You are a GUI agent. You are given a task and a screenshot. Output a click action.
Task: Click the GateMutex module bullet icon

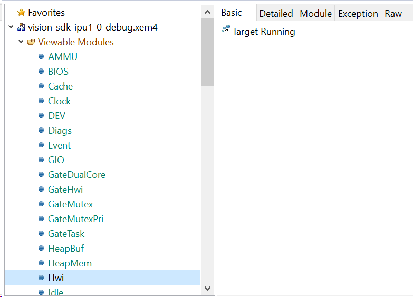click(41, 204)
